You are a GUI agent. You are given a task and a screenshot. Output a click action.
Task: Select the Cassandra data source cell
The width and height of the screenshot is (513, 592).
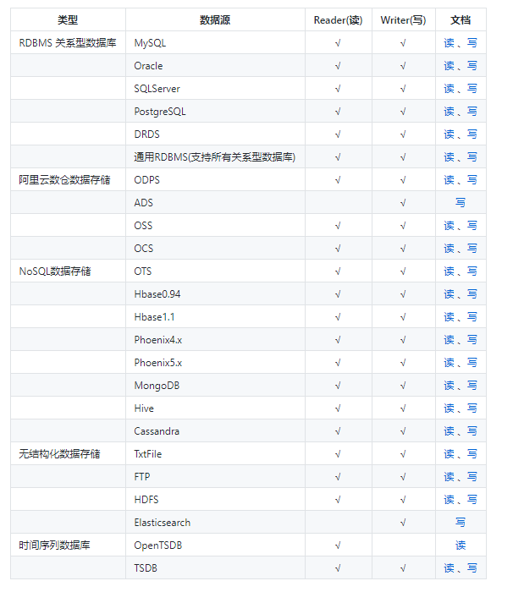[215, 431]
